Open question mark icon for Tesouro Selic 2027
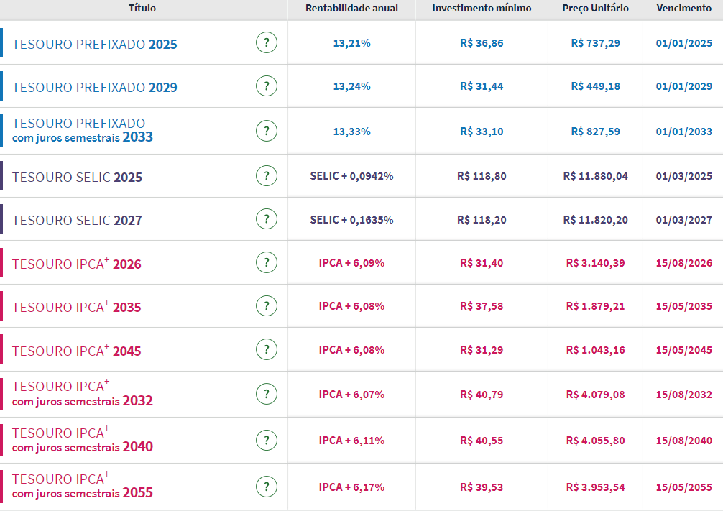Screen dimensions: 723x511 pyautogui.click(x=266, y=219)
